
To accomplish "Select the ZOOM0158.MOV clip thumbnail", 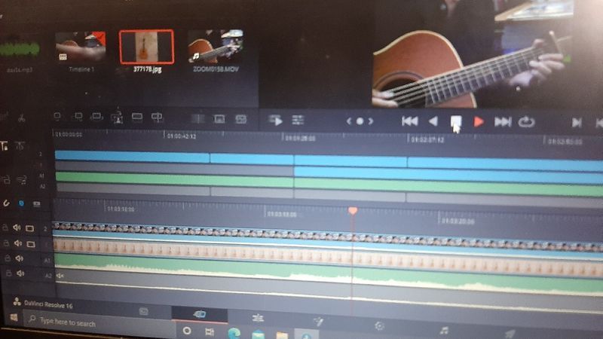I will pos(216,46).
